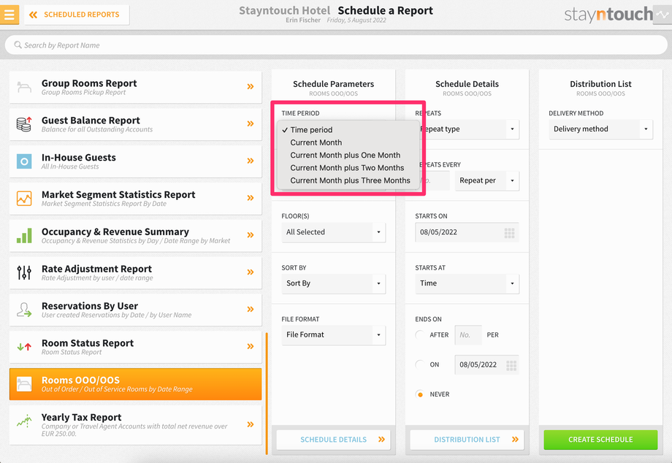
Task: Open Starts On calendar icon
Action: (509, 232)
